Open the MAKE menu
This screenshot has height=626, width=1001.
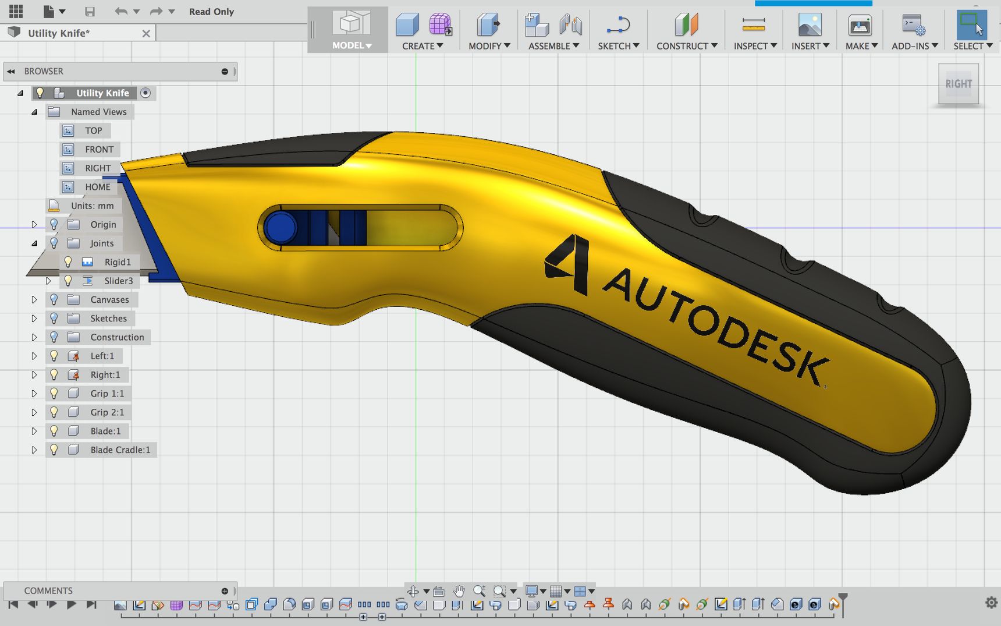tap(861, 46)
